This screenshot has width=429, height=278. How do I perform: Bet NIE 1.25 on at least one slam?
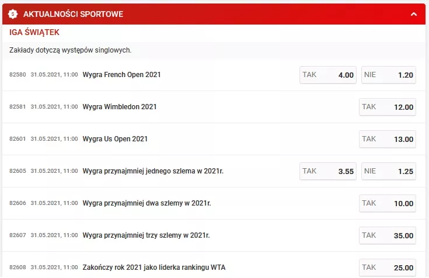[389, 171]
